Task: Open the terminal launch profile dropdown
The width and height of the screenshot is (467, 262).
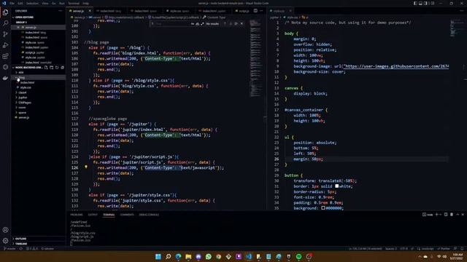Action: coord(441,215)
